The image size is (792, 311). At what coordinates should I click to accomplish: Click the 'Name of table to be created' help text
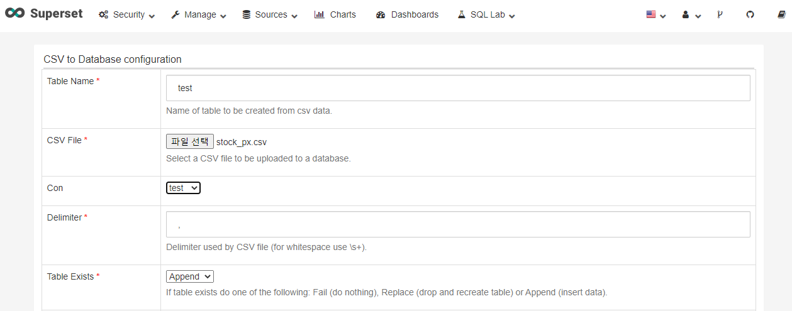[249, 111]
